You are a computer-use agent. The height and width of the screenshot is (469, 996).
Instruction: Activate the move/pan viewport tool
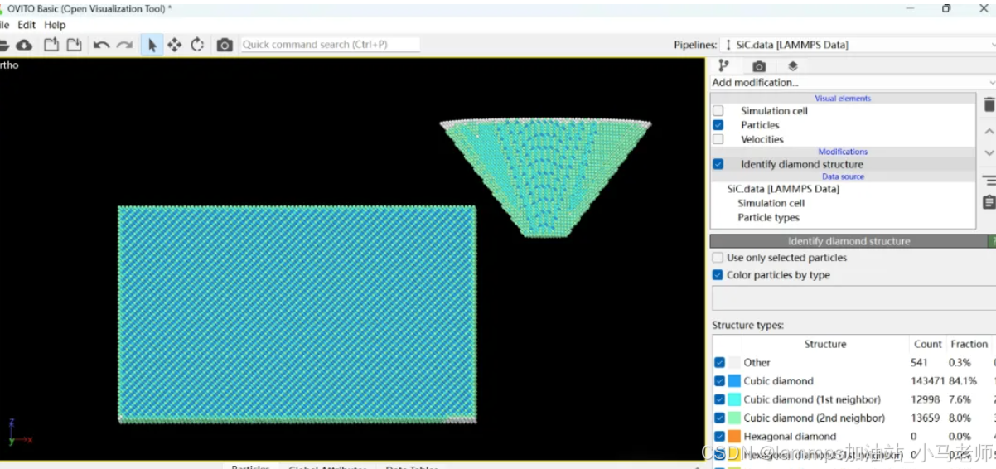click(x=174, y=45)
